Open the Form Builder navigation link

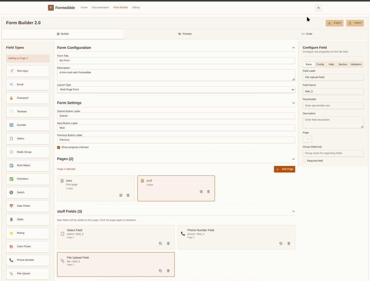[x=121, y=7]
